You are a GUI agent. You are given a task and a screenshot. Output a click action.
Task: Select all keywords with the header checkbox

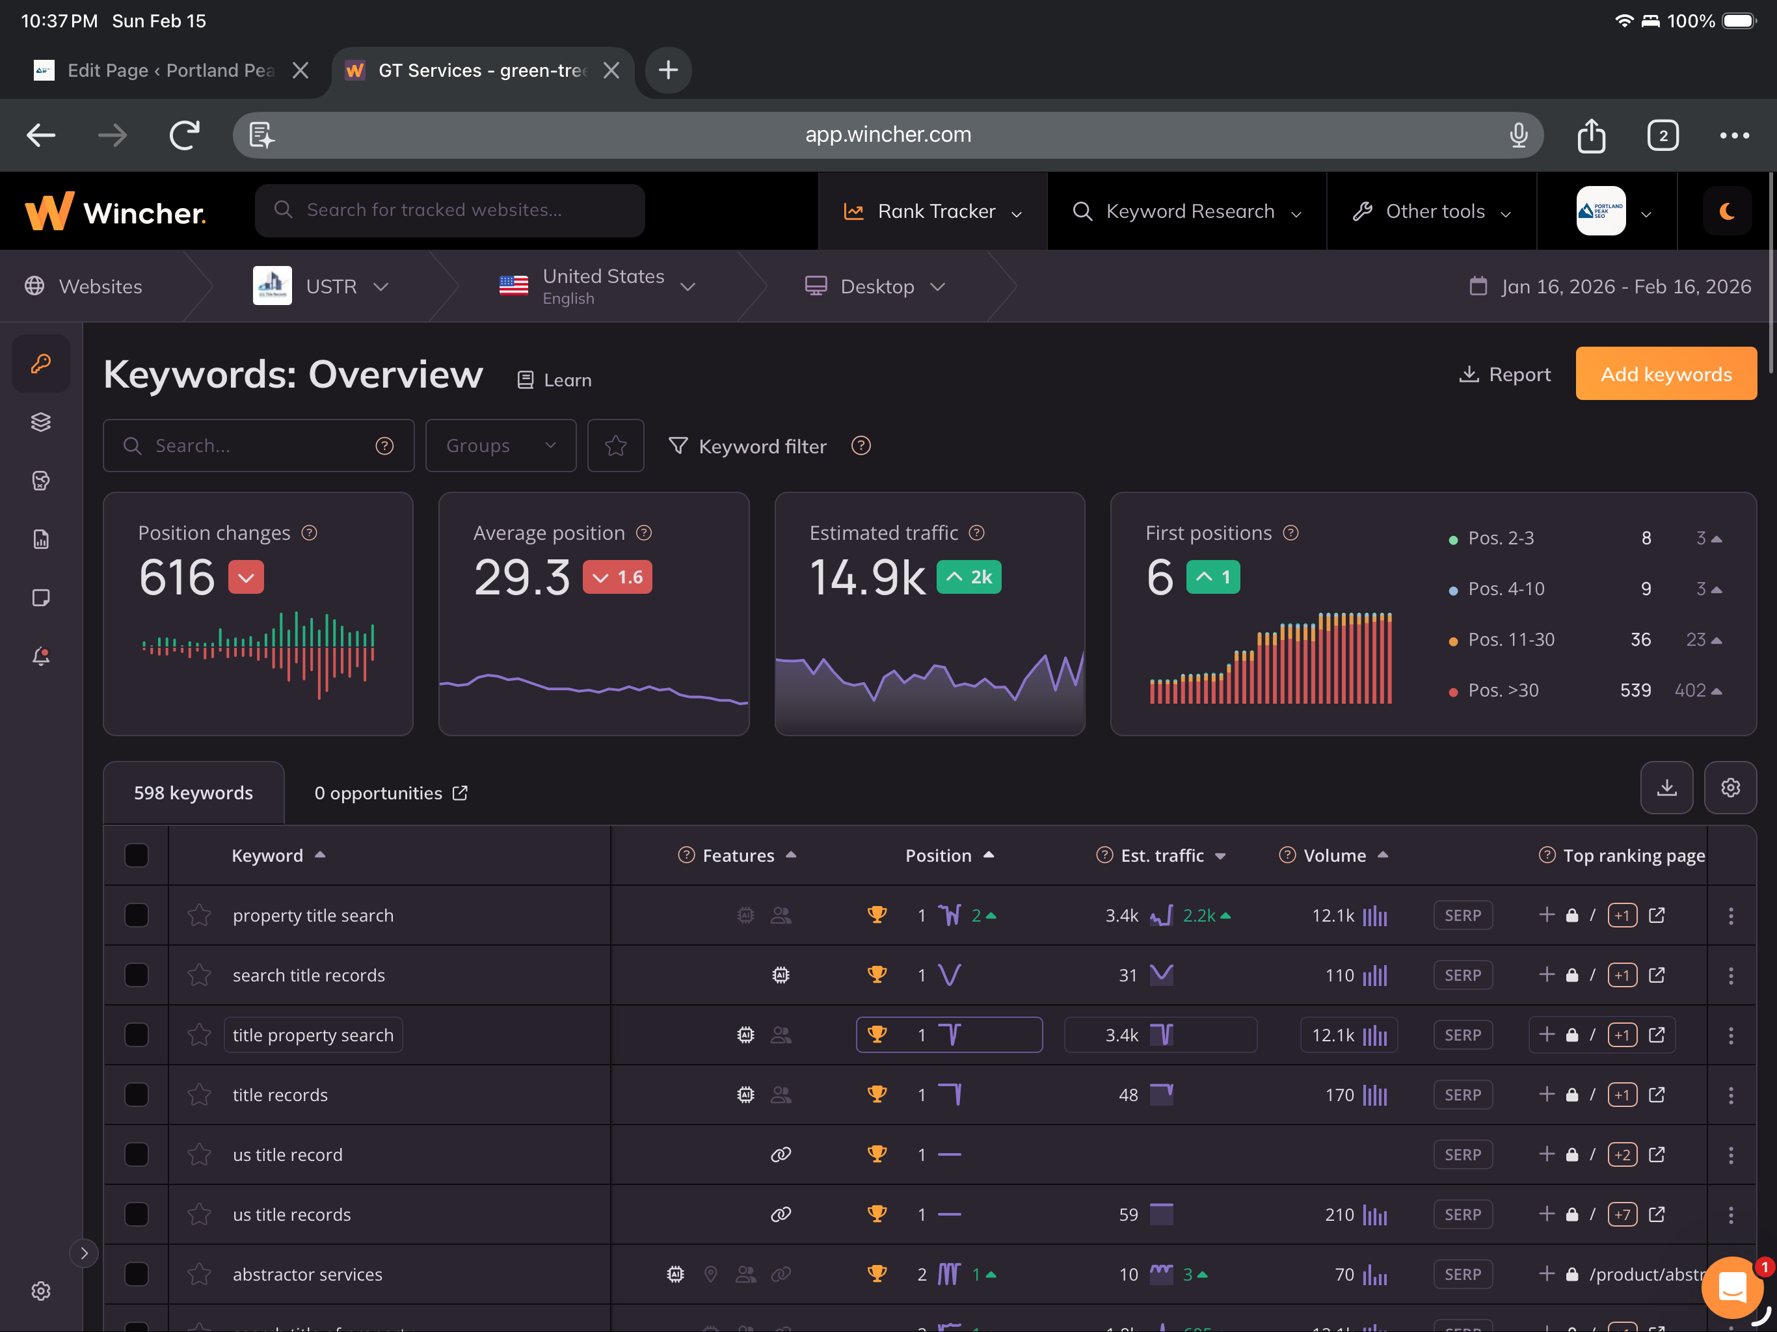click(x=136, y=855)
